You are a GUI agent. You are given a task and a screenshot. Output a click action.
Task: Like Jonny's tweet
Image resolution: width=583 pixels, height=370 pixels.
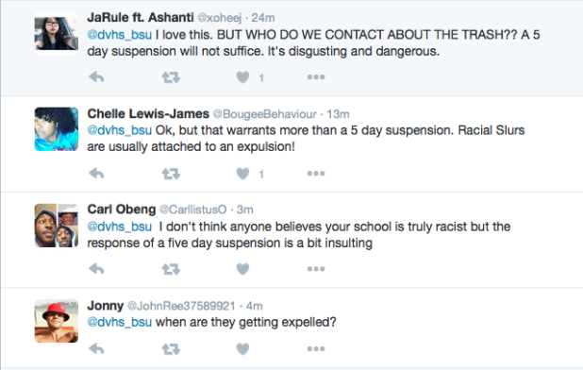click(242, 349)
